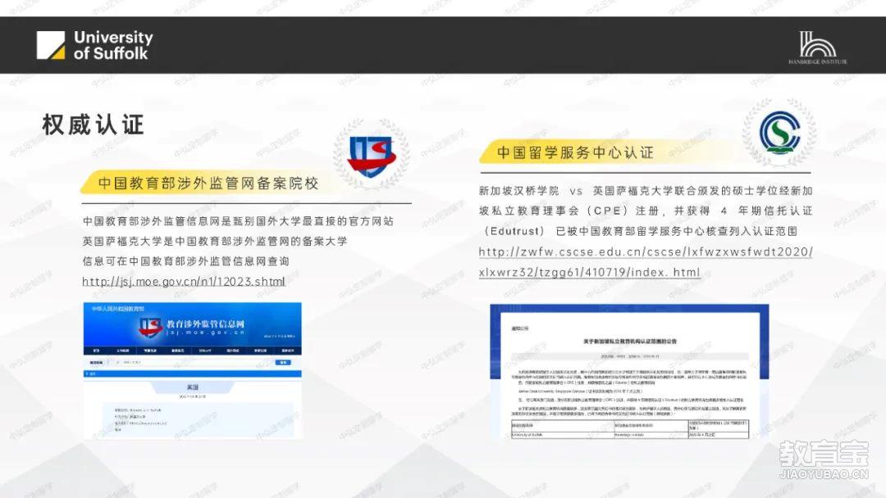Click the line starting (Edutrust) 已被中国教育部
Image resolution: width=886 pixels, height=498 pixels.
pos(638,231)
